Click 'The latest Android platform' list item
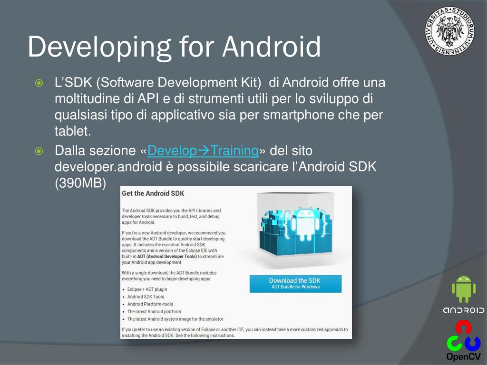 154,312
